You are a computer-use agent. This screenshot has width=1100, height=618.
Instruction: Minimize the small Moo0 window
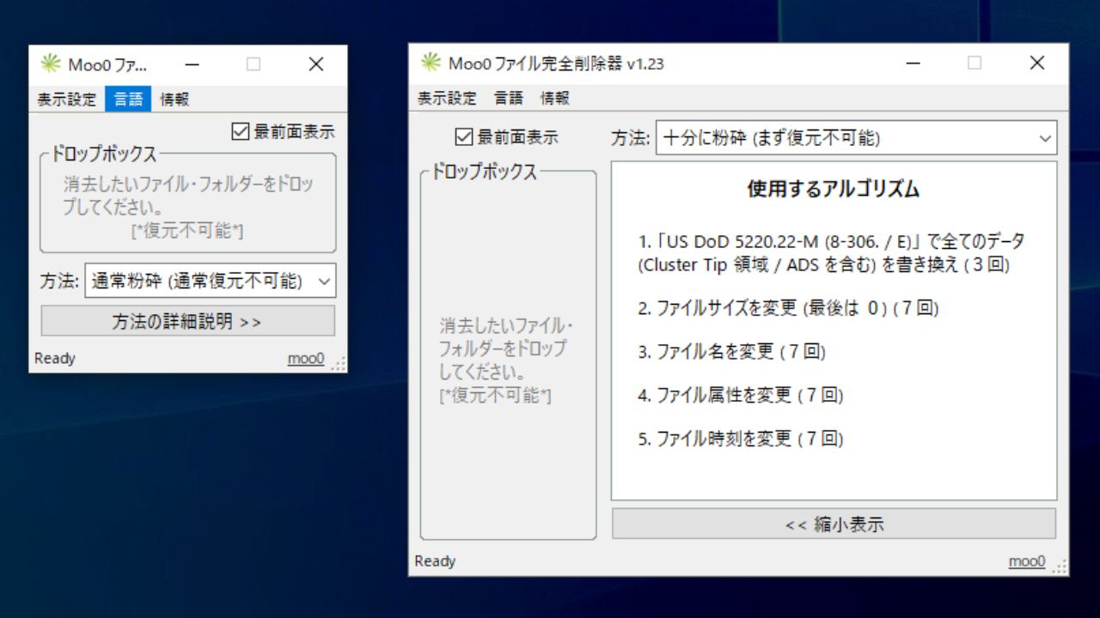click(192, 64)
